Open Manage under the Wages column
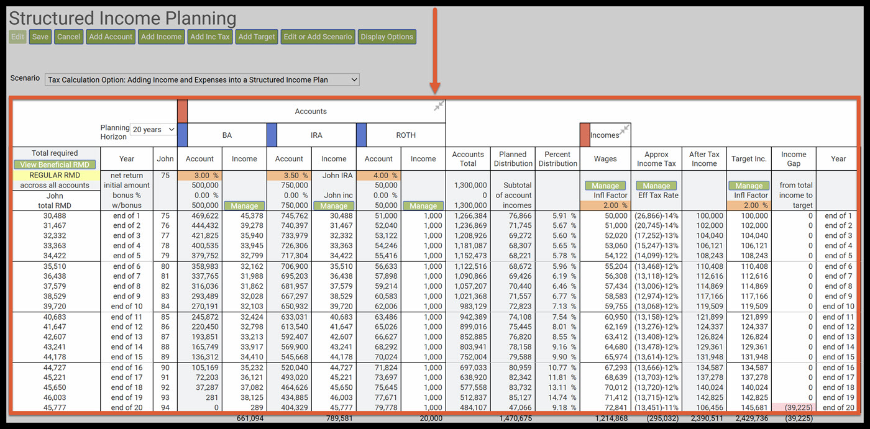870x429 pixels. click(605, 186)
